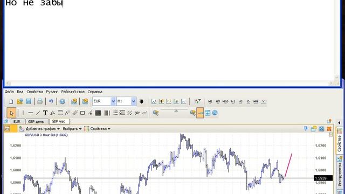345x194 pixels.
Task: Open the EUR symbol dropdown
Action: (113, 101)
